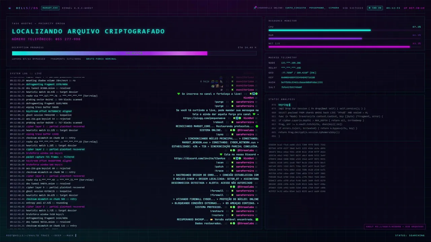The image size is (431, 242).
Task: Click green heart beside 'Se inscreva no canal'
Action: 179,94
